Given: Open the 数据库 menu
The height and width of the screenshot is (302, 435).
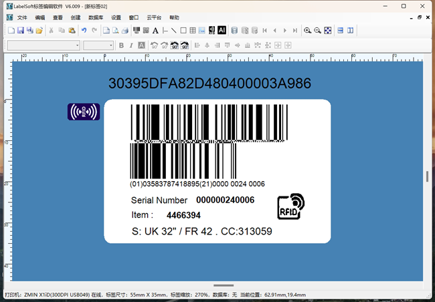Looking at the screenshot, I should (x=96, y=18).
